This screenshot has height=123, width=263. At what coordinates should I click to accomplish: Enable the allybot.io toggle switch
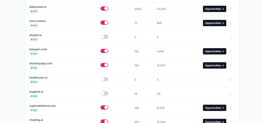click(104, 37)
